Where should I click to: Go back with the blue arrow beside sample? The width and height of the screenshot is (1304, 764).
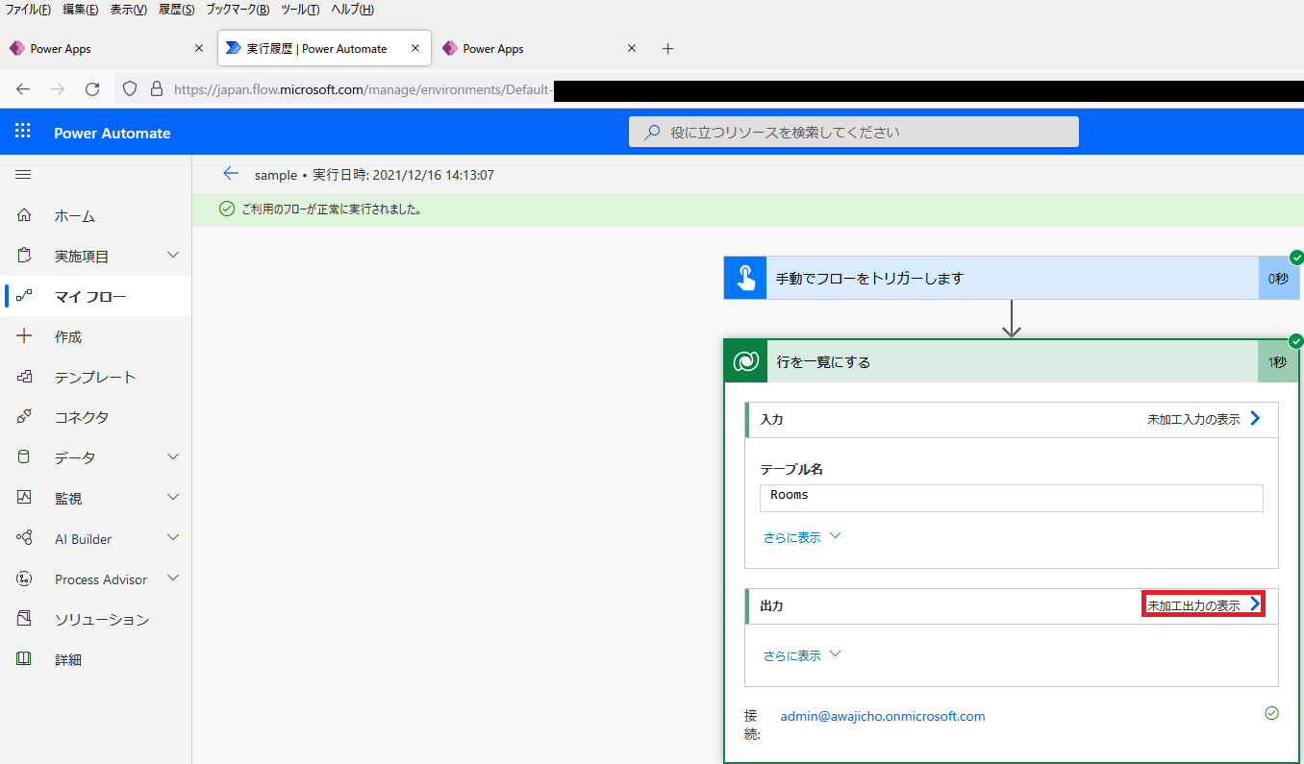230,174
